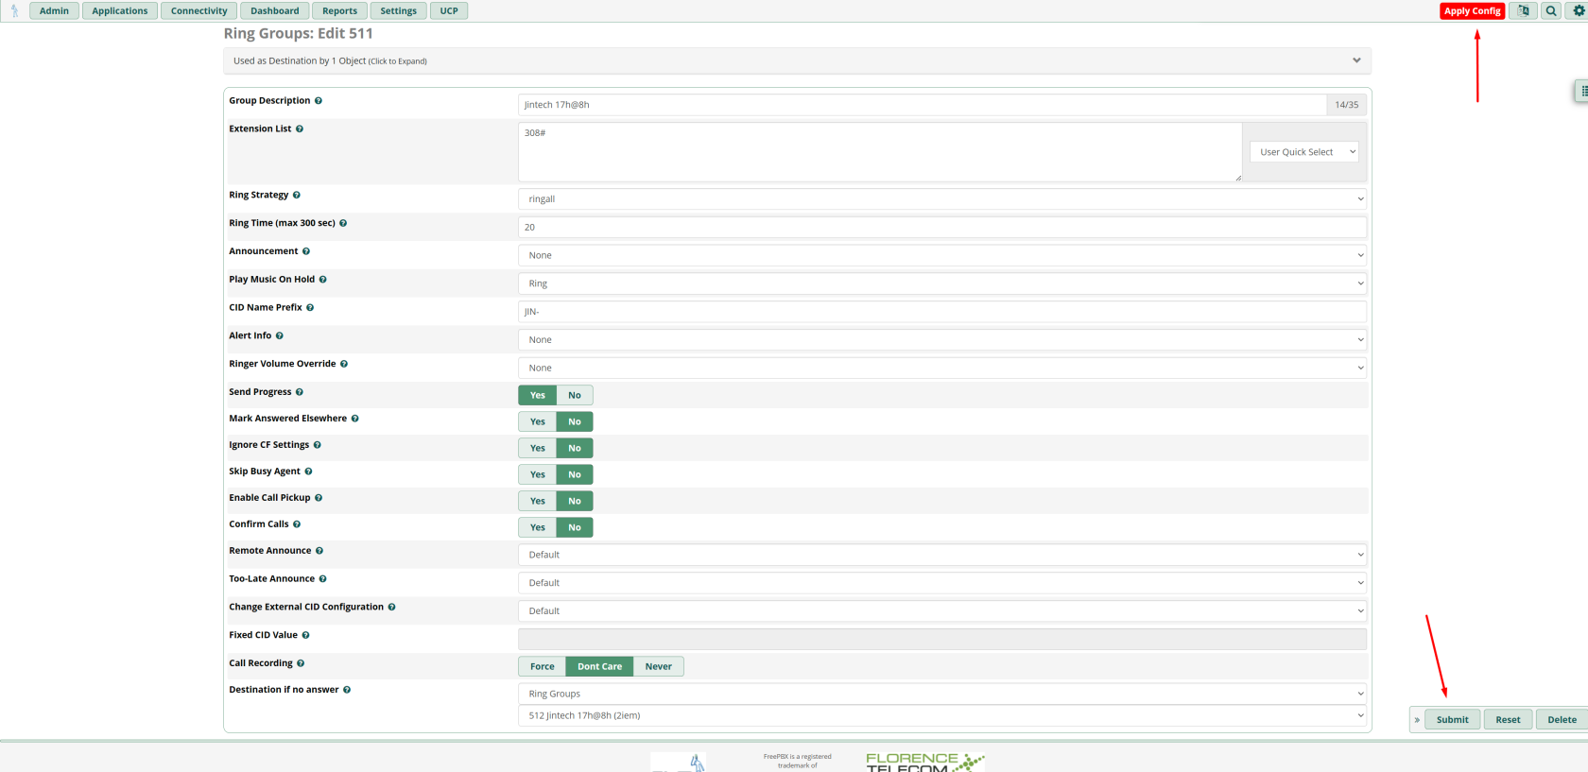
Task: Open the list sidebar icon on right edge
Action: tap(1582, 91)
